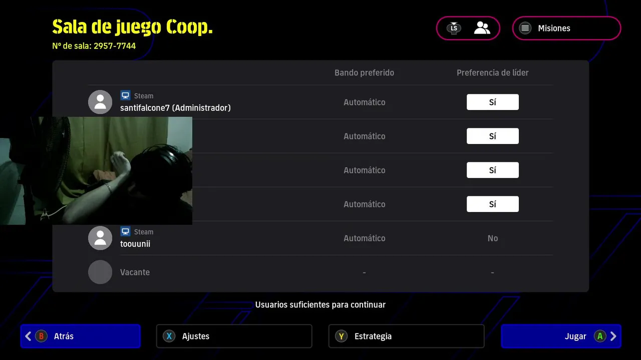Click the LS stick icon at top
Image resolution: width=641 pixels, height=360 pixels.
click(x=454, y=28)
